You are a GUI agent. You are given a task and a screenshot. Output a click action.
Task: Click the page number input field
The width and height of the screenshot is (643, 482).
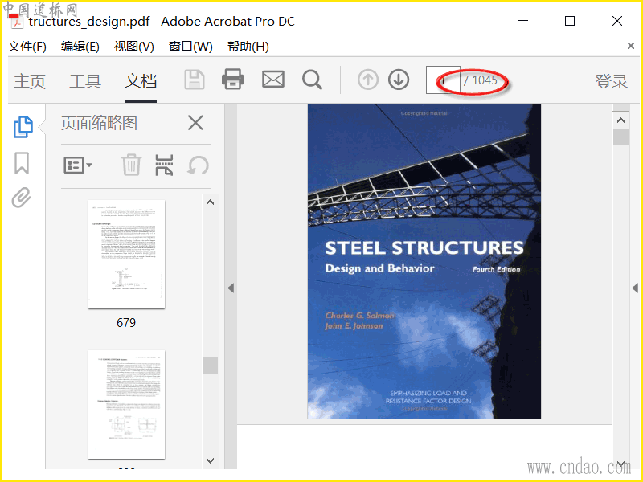tap(443, 80)
